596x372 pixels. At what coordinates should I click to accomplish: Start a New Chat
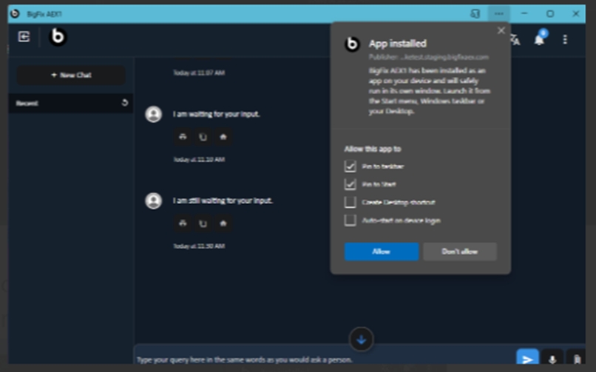click(71, 75)
